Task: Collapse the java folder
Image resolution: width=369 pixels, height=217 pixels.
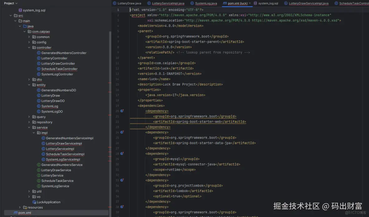Action: (x=20, y=26)
